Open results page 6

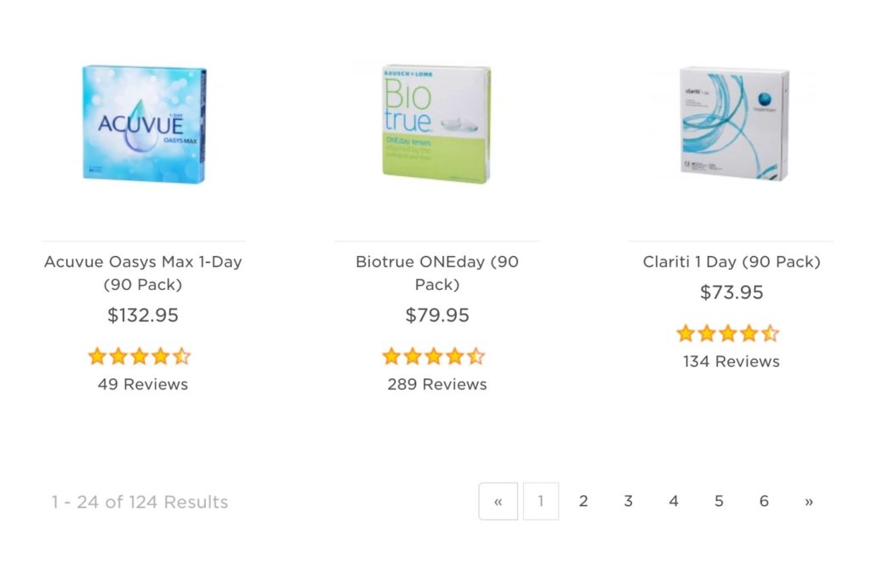click(764, 501)
